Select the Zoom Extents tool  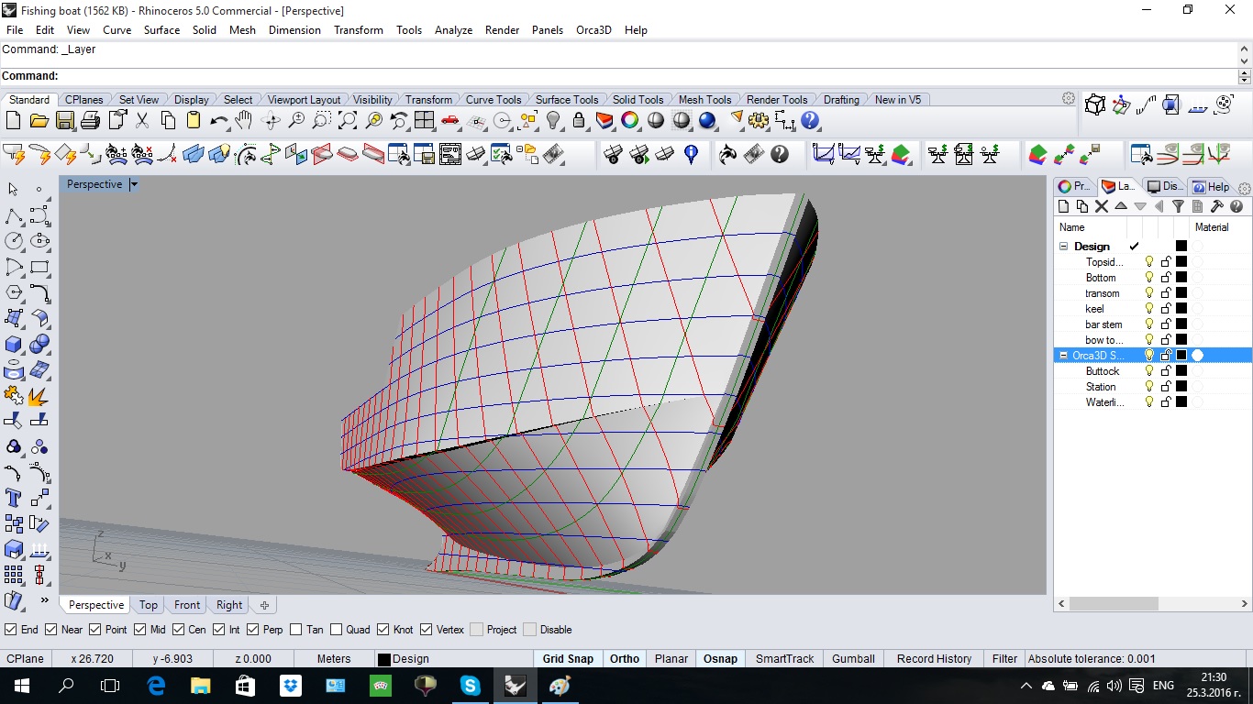click(x=348, y=120)
